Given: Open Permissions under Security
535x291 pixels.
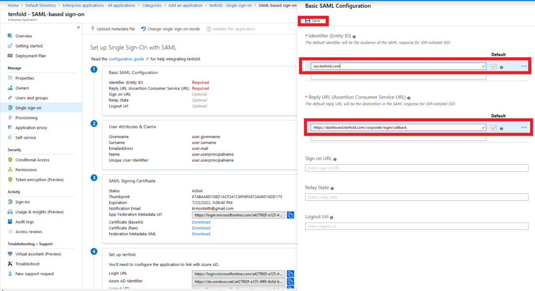Looking at the screenshot, I should (26, 169).
